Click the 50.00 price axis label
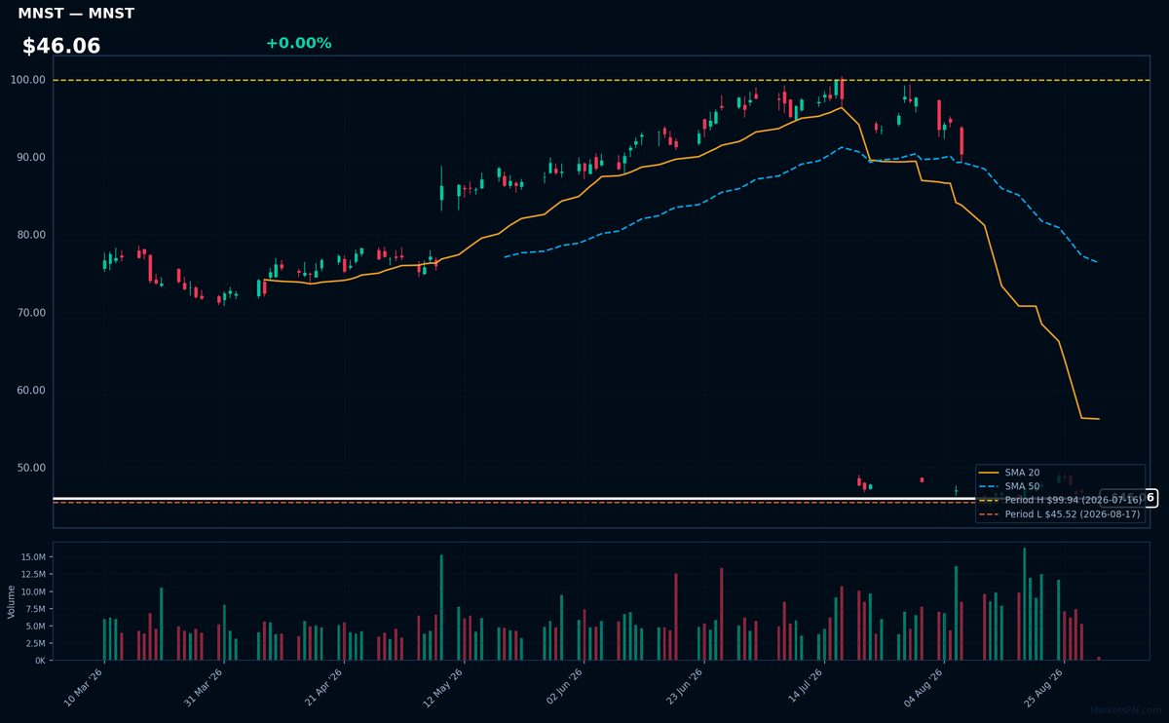 31,468
